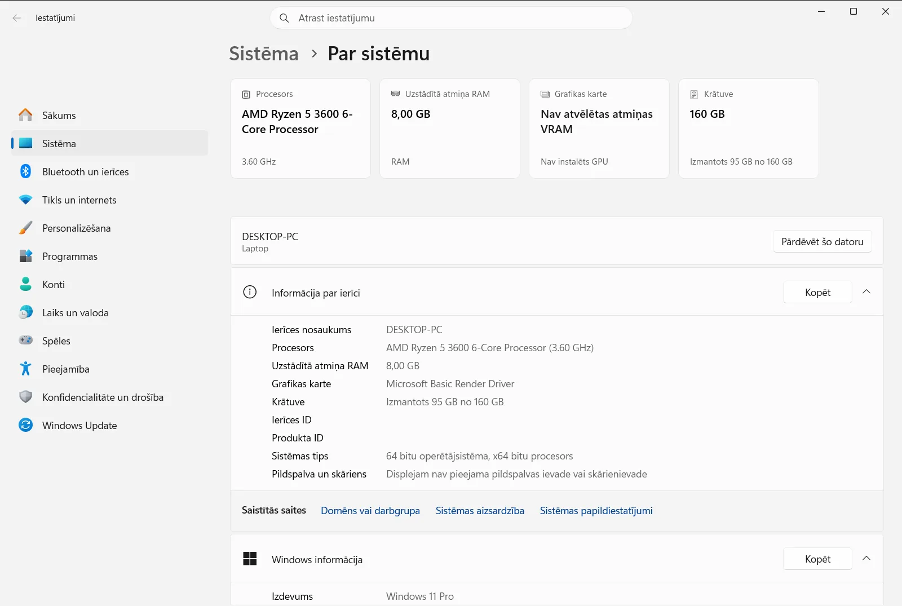Click the Bluetooth un ierīces icon
902x606 pixels.
pyautogui.click(x=25, y=171)
